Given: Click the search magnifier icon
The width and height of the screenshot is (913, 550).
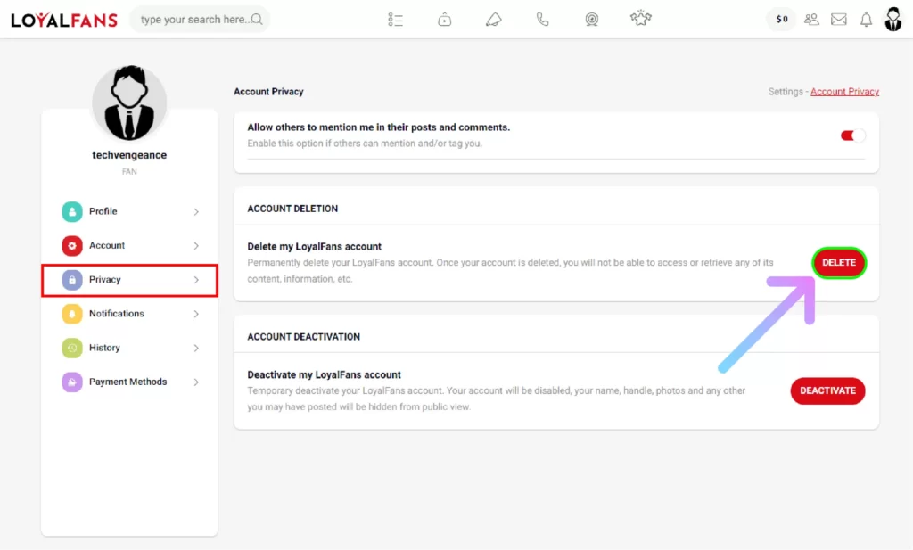Looking at the screenshot, I should pos(257,20).
